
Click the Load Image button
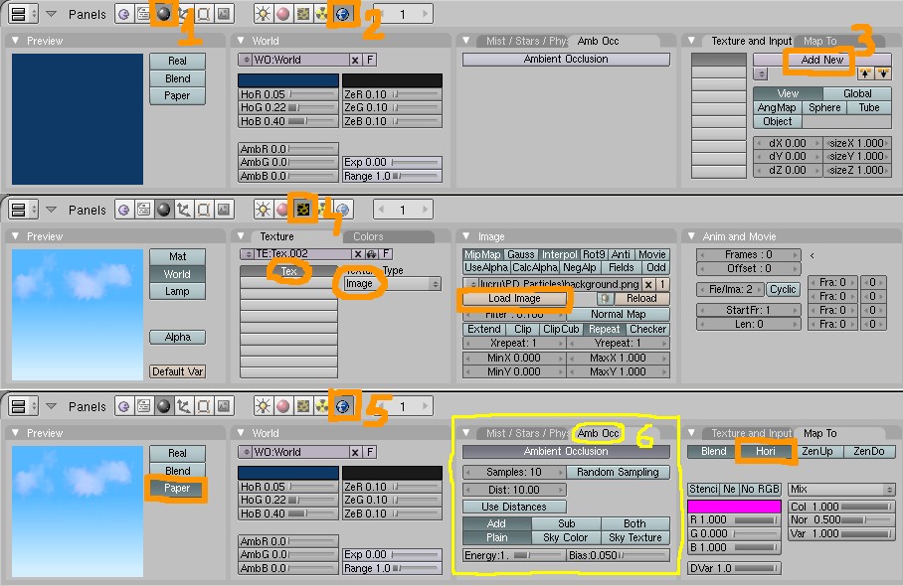515,298
